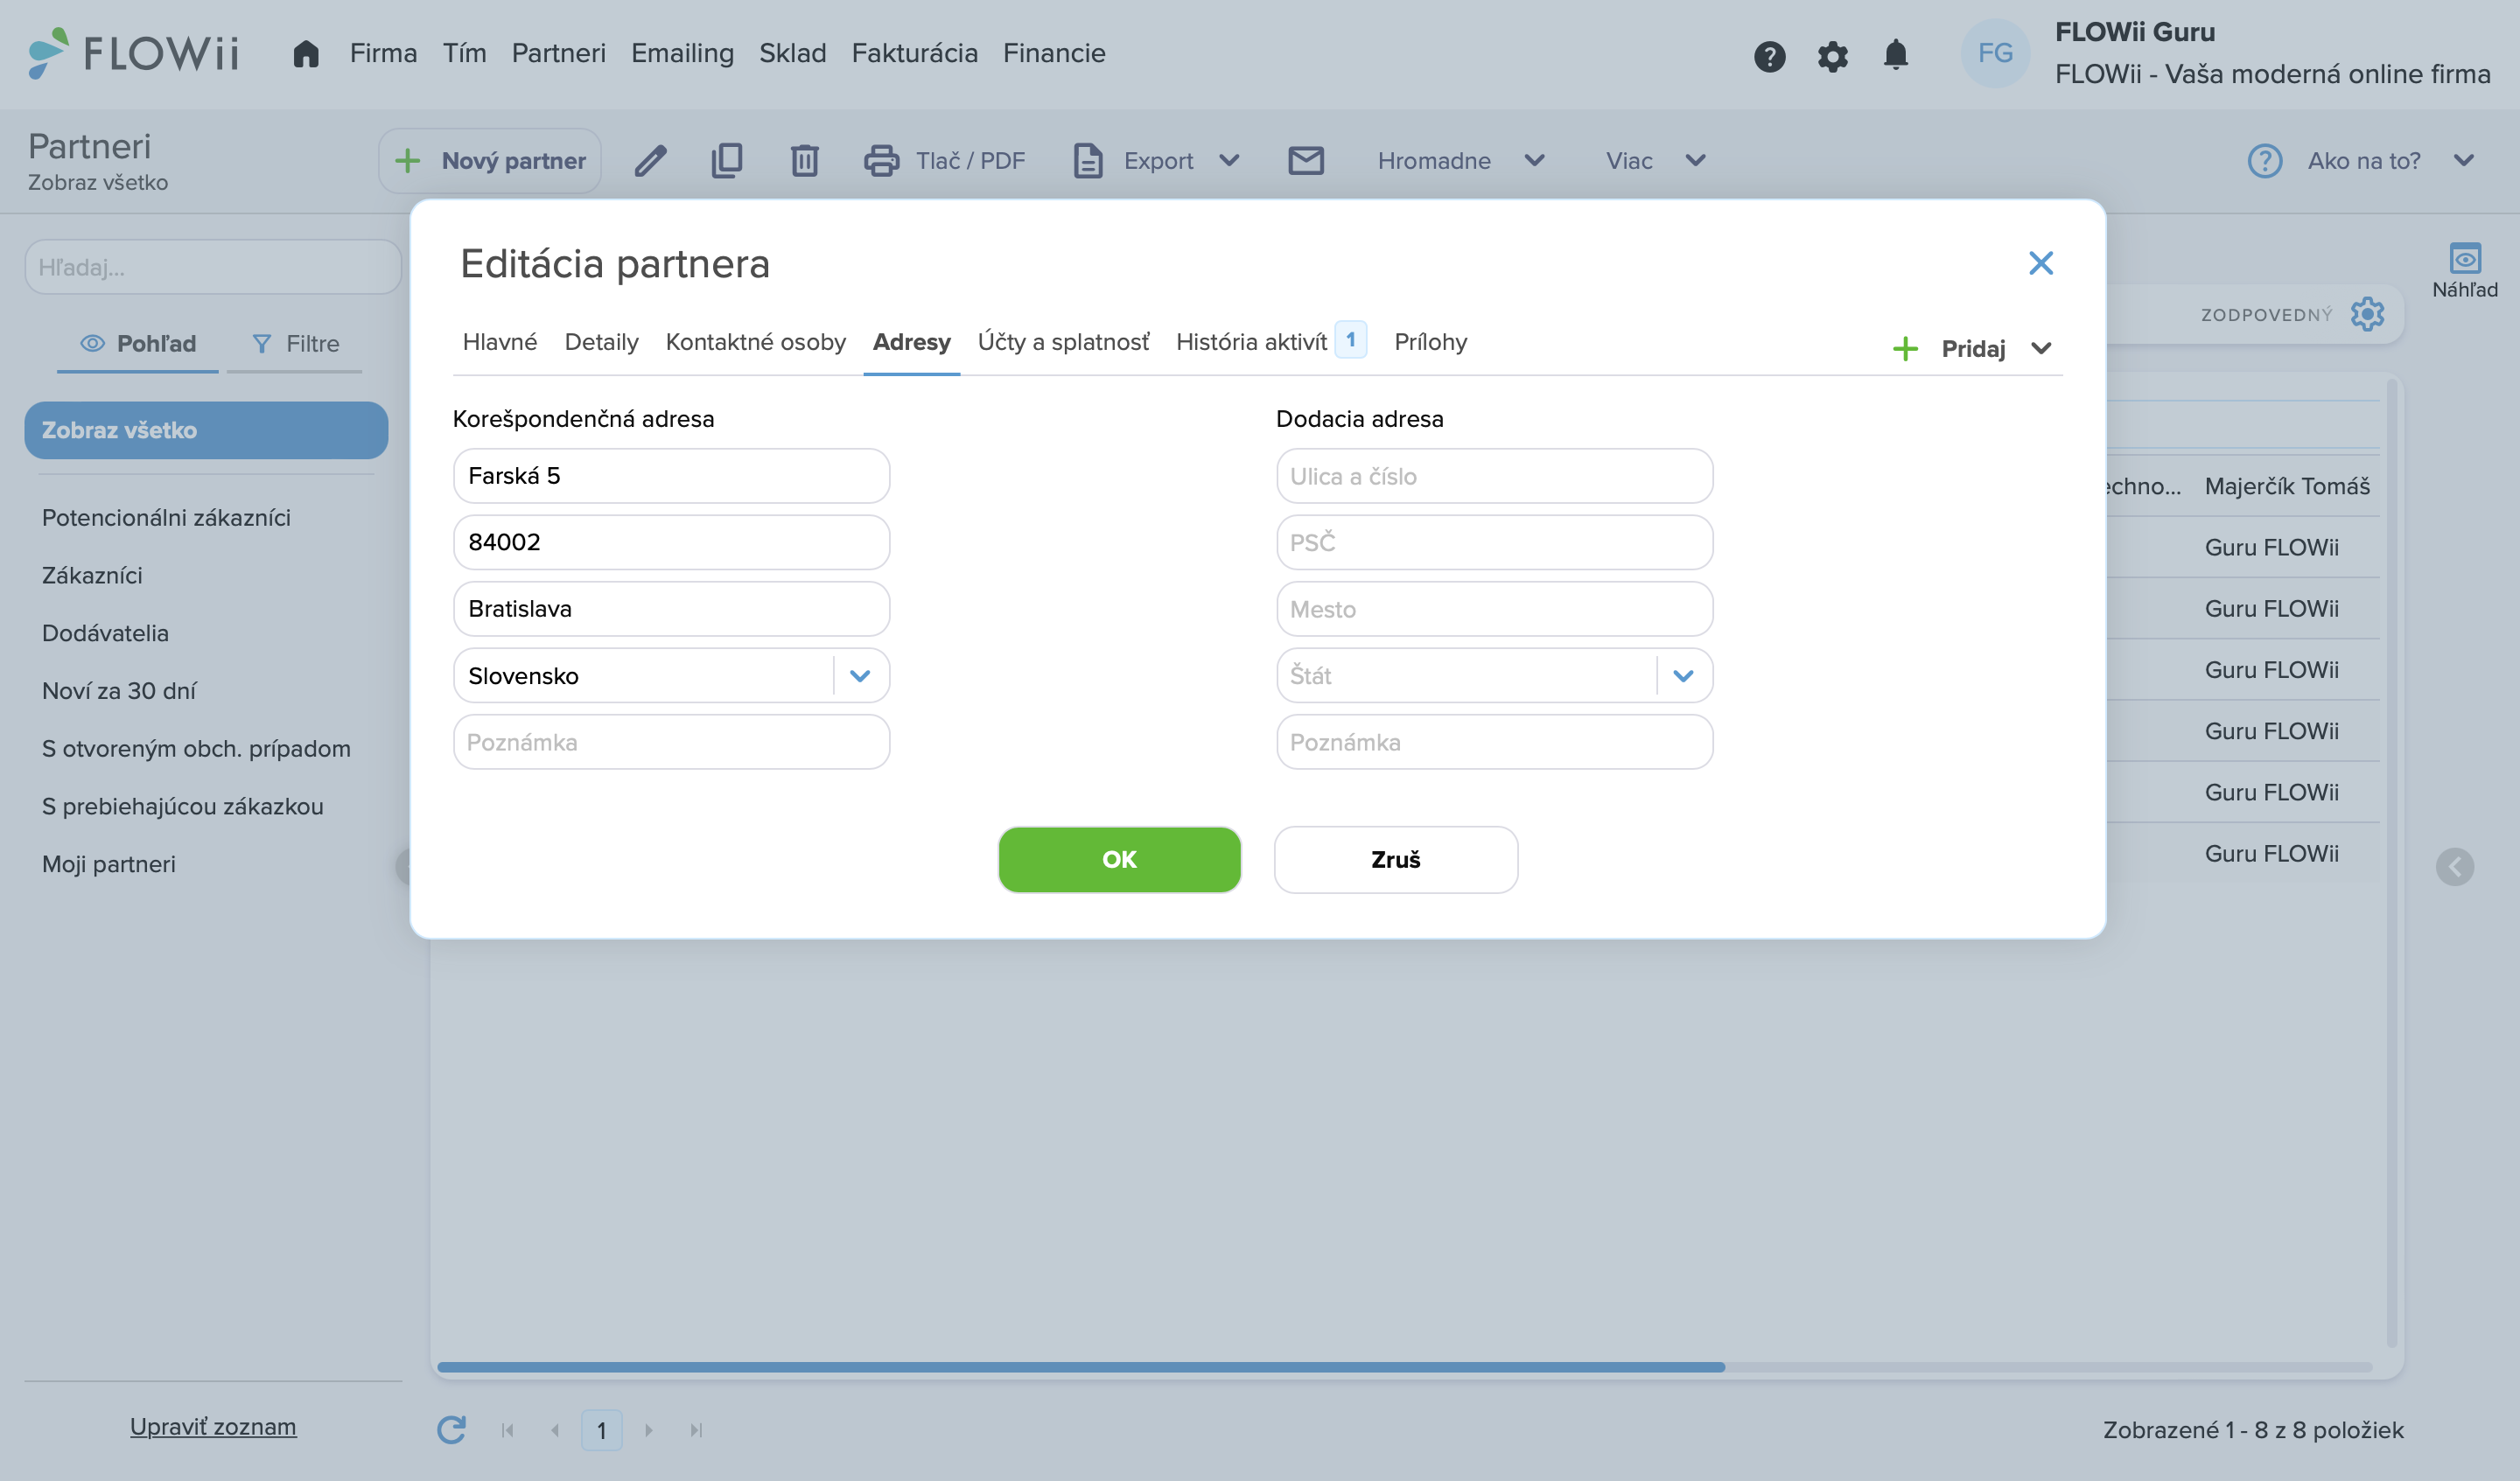Click the Ako na to? help circle icon

pos(2264,160)
